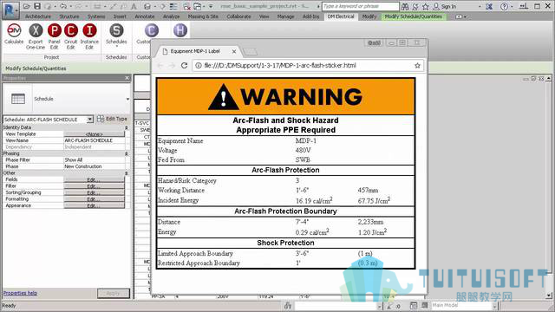The height and width of the screenshot is (312, 555).
Task: Open the Revit application menu button
Action: coord(10,10)
